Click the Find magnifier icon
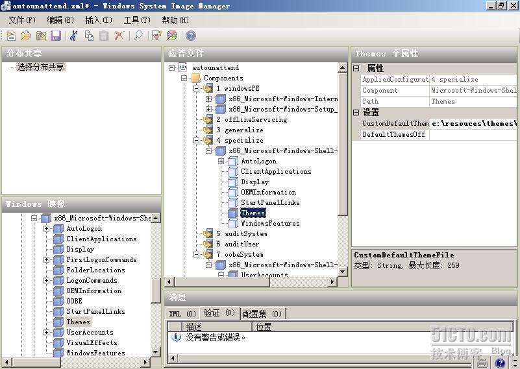This screenshot has height=369, width=520. (138, 36)
